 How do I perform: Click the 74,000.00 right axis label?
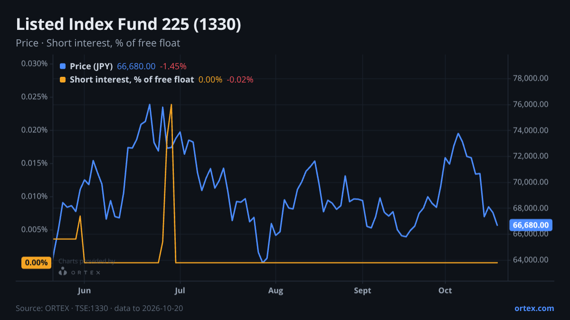point(532,130)
